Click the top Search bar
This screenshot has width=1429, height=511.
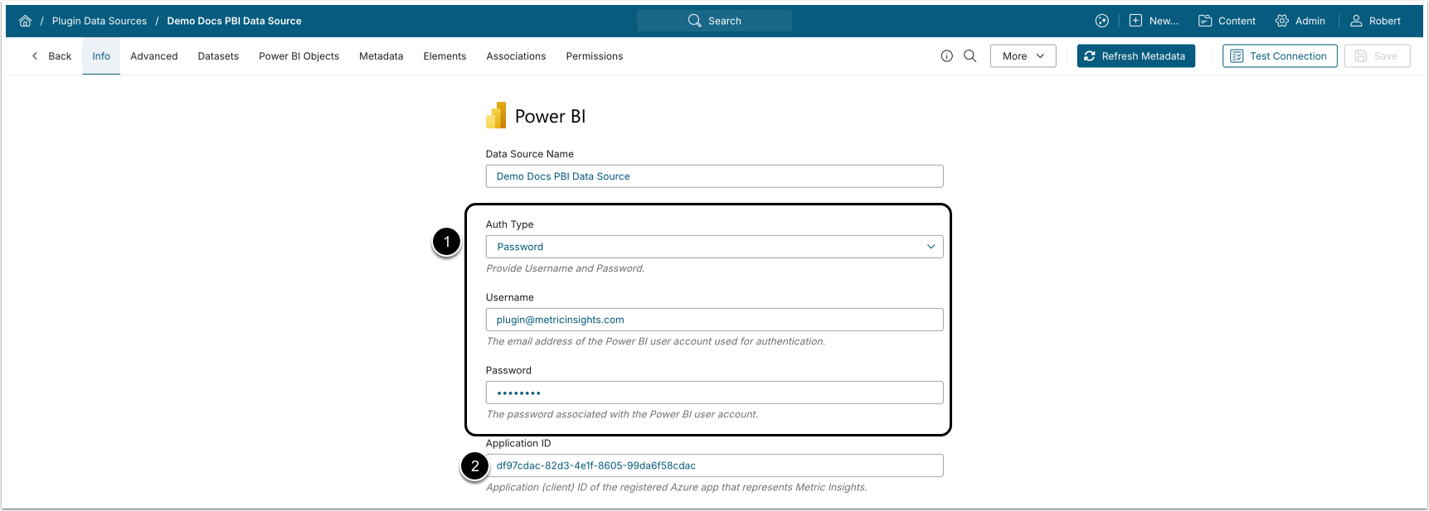point(714,21)
